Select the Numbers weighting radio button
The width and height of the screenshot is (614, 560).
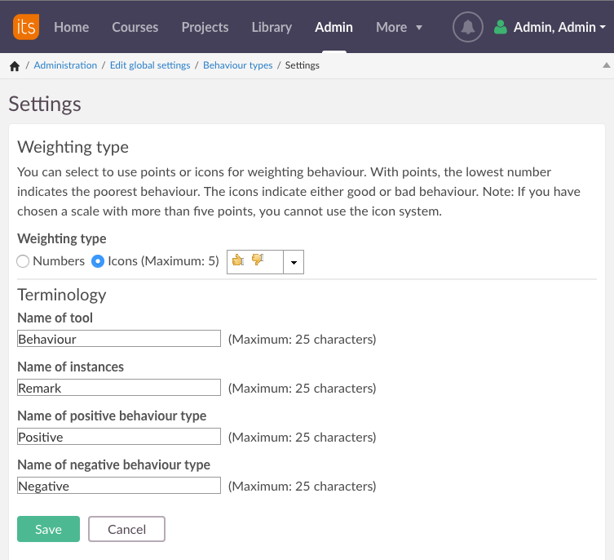pyautogui.click(x=23, y=261)
